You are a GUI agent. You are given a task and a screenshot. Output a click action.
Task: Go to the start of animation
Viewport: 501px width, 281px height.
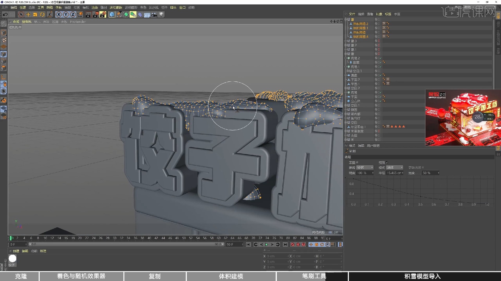248,245
